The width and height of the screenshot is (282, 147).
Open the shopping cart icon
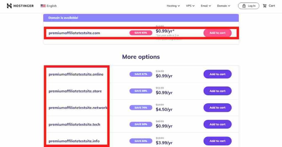(265, 6)
